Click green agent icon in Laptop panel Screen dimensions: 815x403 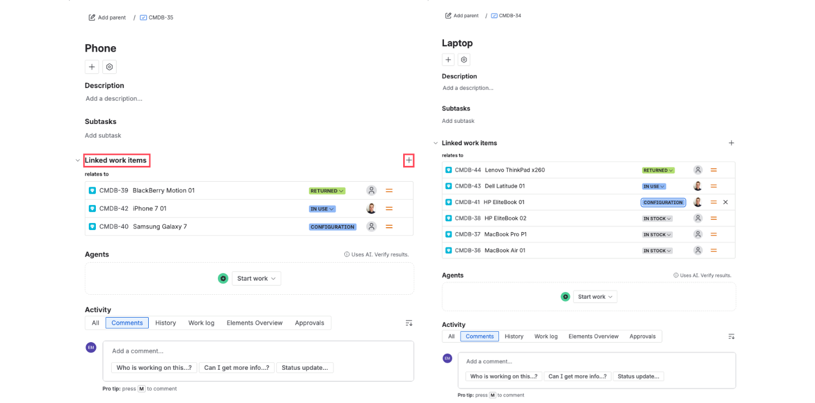click(565, 297)
